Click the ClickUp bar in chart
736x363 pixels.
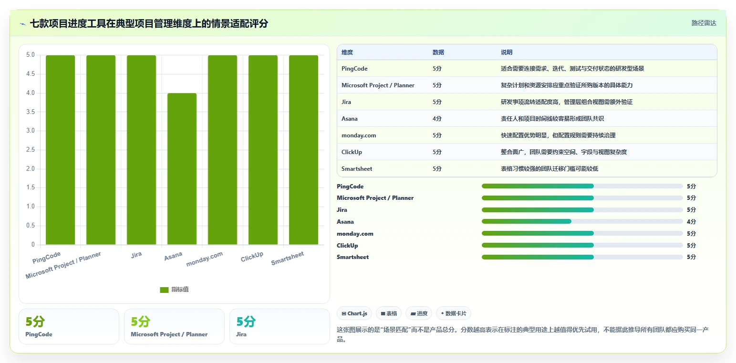click(263, 150)
